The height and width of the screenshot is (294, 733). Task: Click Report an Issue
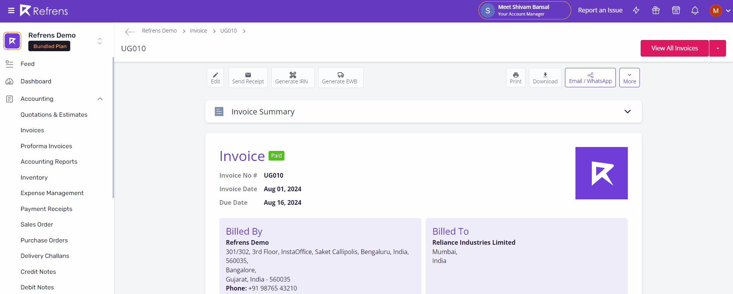point(600,10)
